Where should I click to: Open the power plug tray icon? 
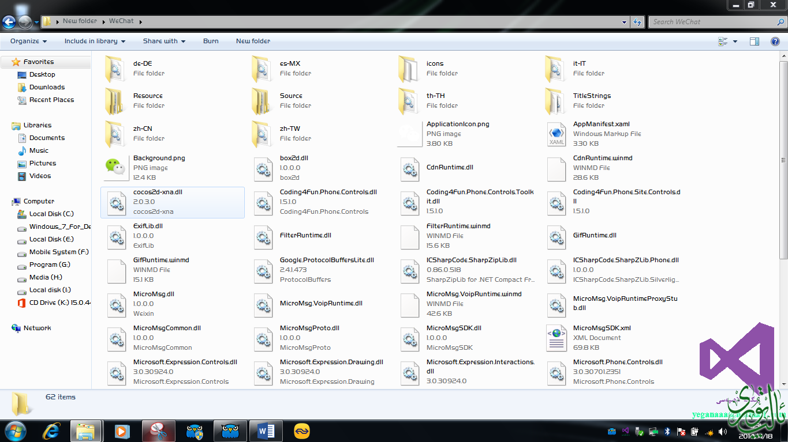[x=694, y=431]
